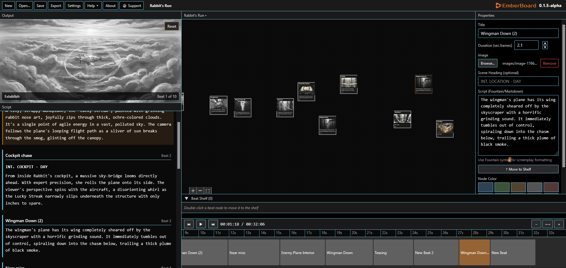Viewport: 566px width, 268px height.
Task: Increase the duration with the up stepper
Action: pos(545,43)
